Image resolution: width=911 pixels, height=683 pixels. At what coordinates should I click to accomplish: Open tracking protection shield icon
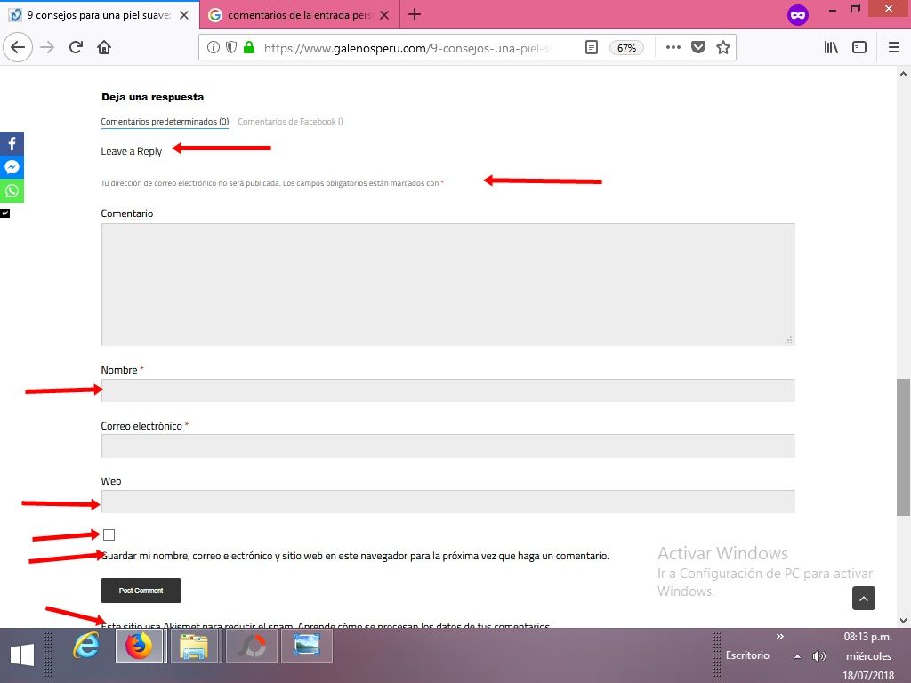231,47
